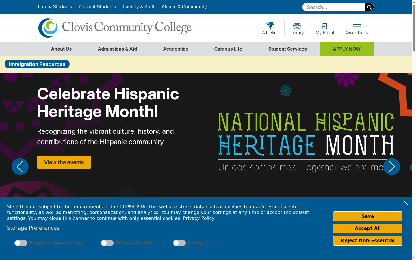Enable the Personalization switch

coord(107,243)
